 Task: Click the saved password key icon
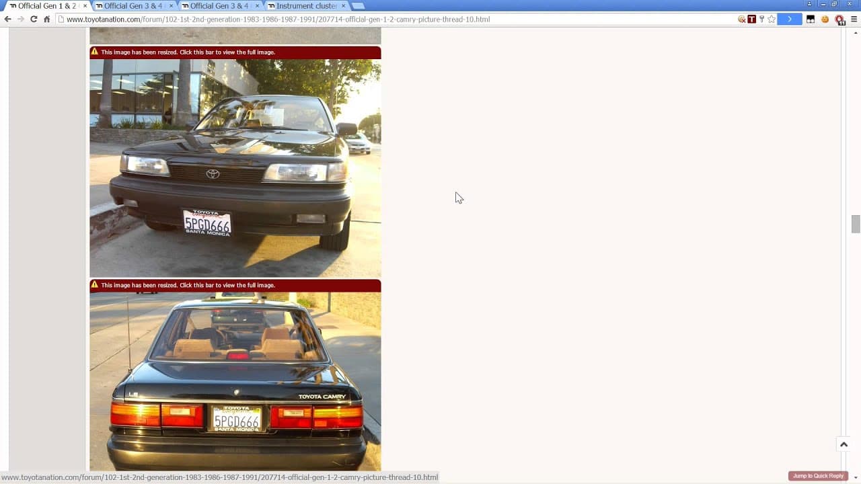click(x=761, y=19)
